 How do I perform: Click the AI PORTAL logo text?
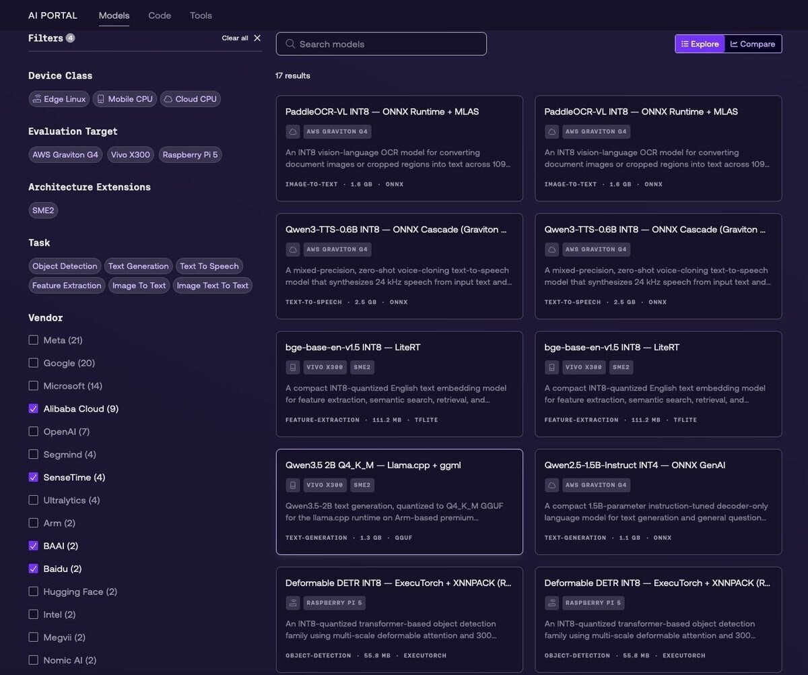[53, 15]
